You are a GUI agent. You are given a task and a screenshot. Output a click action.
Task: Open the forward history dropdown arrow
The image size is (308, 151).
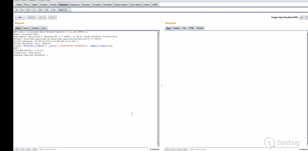pos(55,17)
